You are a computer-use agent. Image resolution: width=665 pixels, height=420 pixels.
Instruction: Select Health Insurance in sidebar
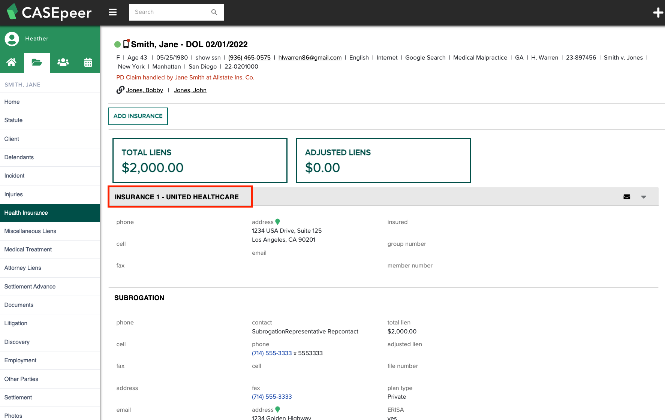click(50, 213)
